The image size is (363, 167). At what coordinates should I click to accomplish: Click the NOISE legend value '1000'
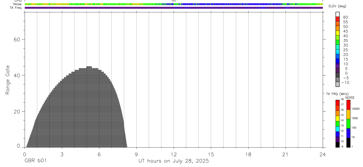tap(354, 118)
